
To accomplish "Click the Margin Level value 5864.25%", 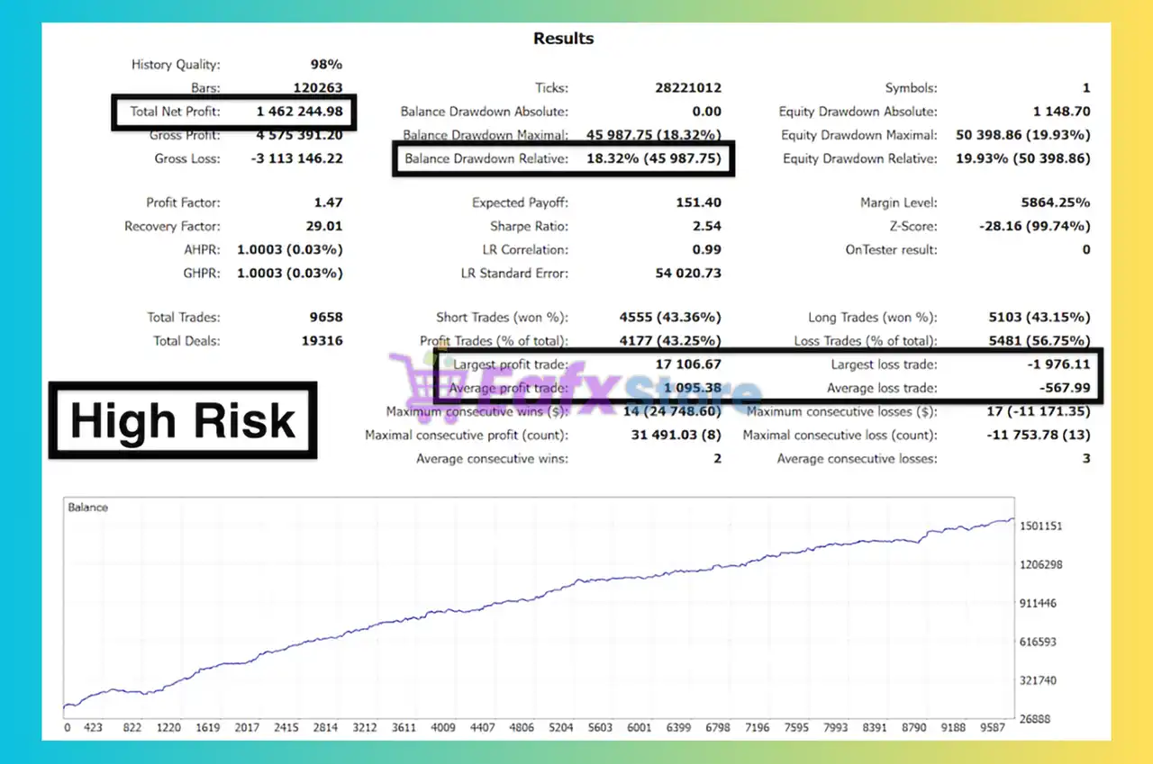I will [1056, 203].
